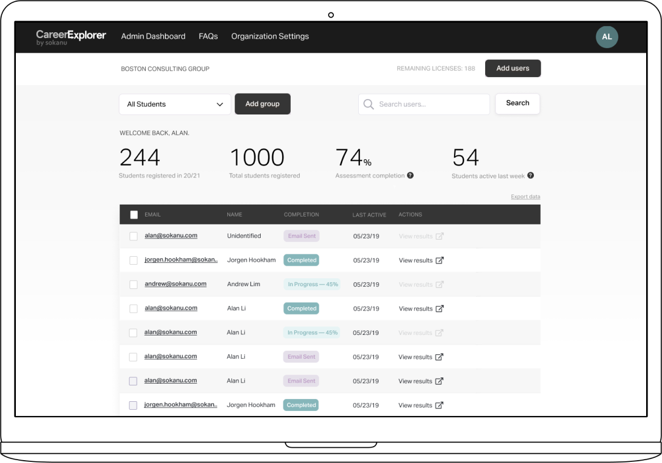Focus the Search users input field
This screenshot has width=662, height=463.
[431, 104]
